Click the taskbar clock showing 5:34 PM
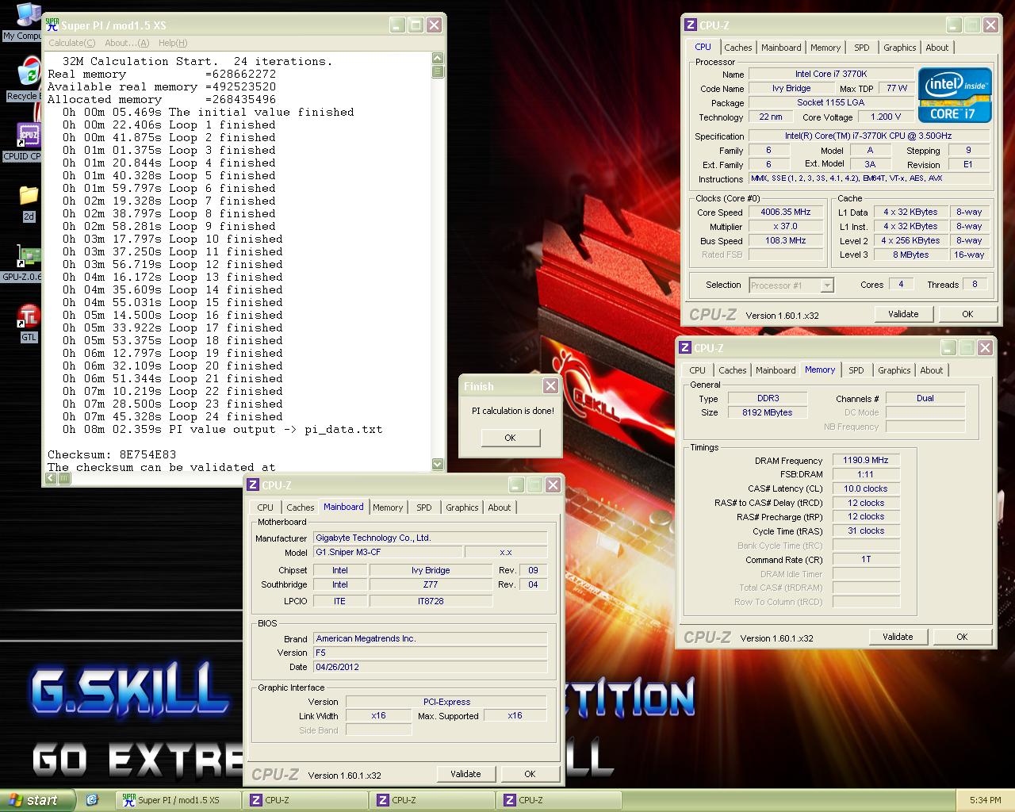Image resolution: width=1015 pixels, height=812 pixels. tap(985, 801)
